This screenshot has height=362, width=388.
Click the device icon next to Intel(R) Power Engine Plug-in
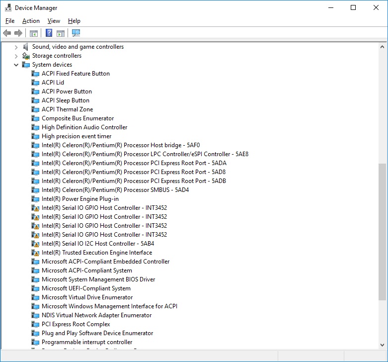tap(35, 199)
